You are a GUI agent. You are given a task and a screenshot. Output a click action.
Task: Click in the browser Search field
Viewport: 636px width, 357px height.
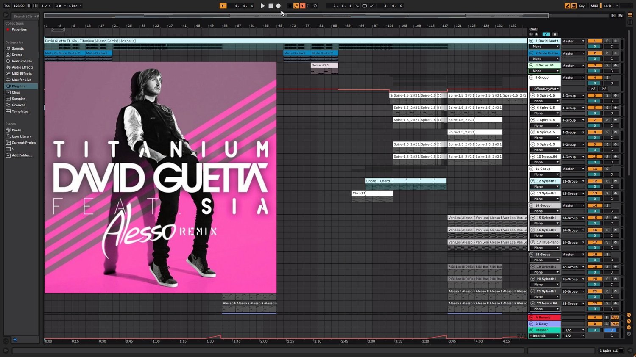25,17
